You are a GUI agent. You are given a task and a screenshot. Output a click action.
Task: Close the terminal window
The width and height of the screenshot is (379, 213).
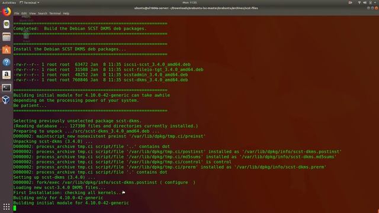click(377, 8)
